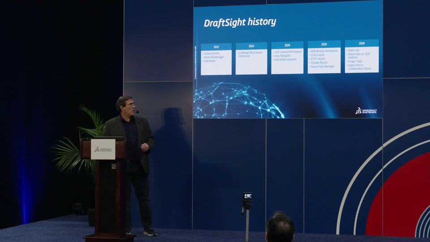Click the small camera on the tripod
The width and height of the screenshot is (430, 242).
pos(248,196)
